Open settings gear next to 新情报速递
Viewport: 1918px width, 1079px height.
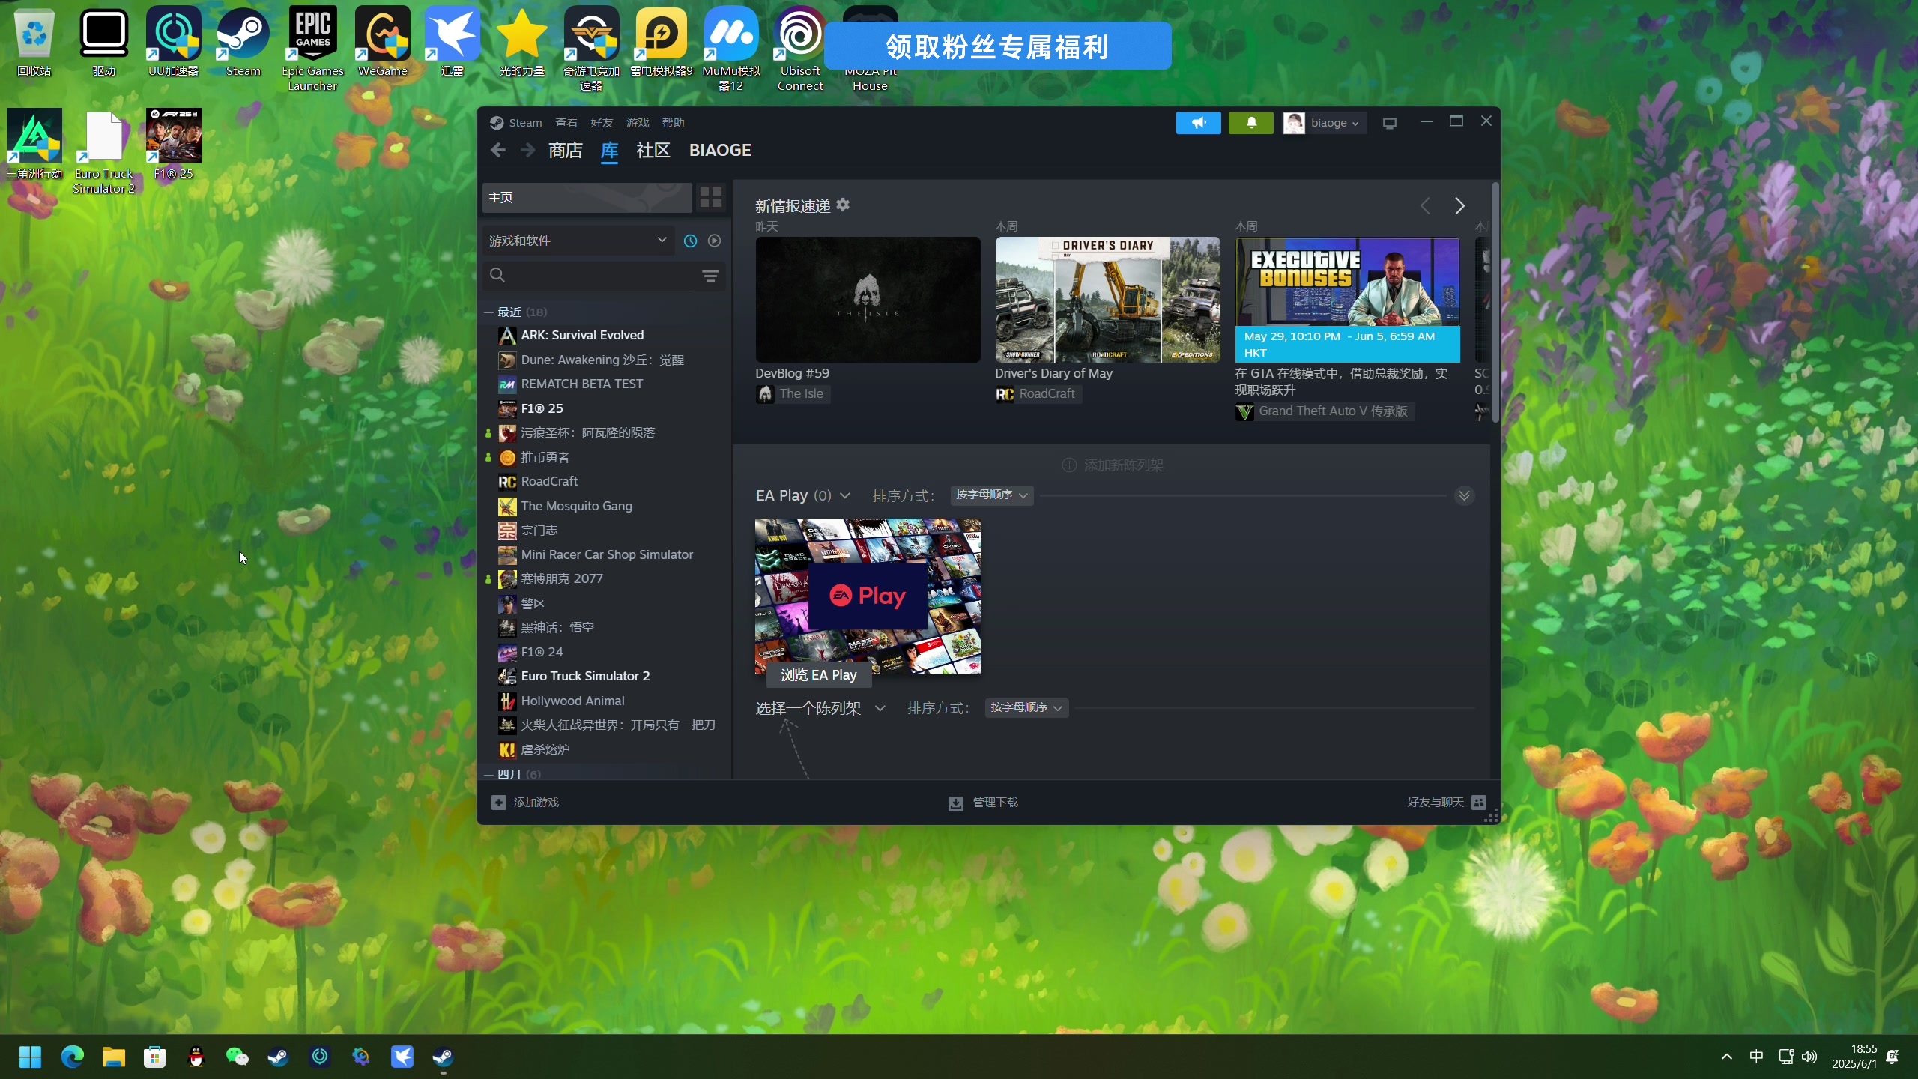coord(843,205)
